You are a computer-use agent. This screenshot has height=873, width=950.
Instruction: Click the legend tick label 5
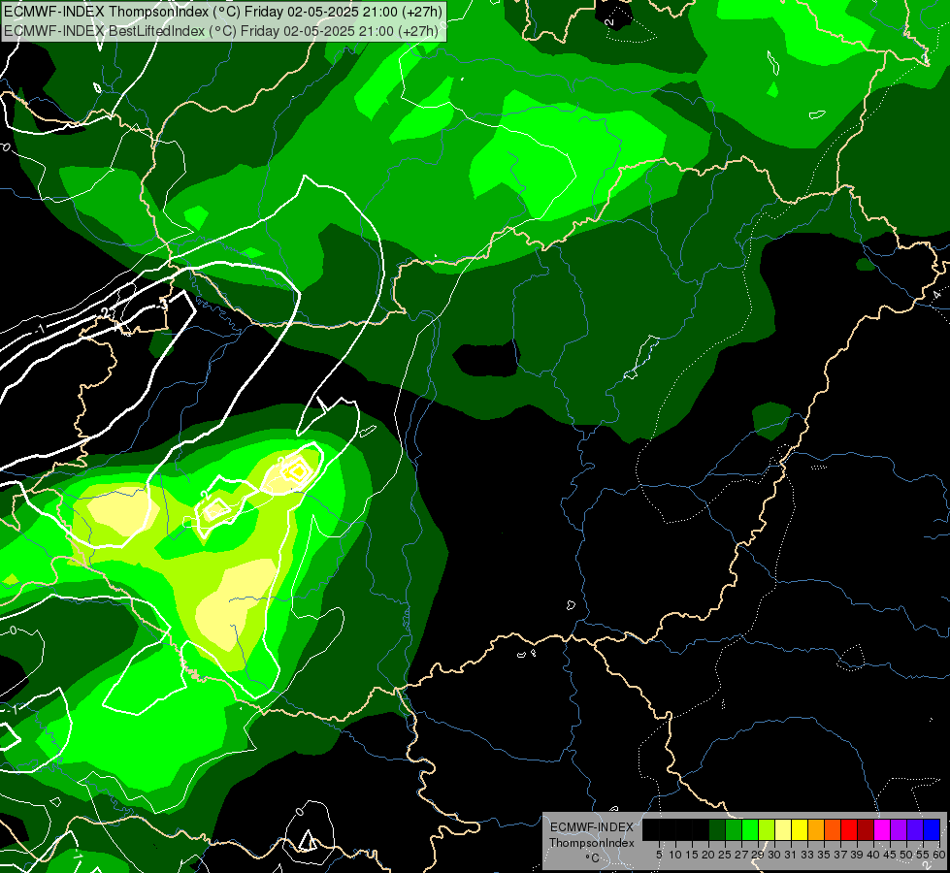(x=659, y=855)
